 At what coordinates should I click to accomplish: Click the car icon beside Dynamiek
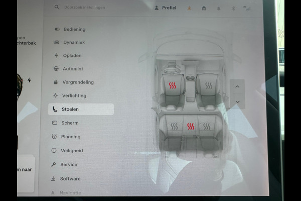coord(57,42)
